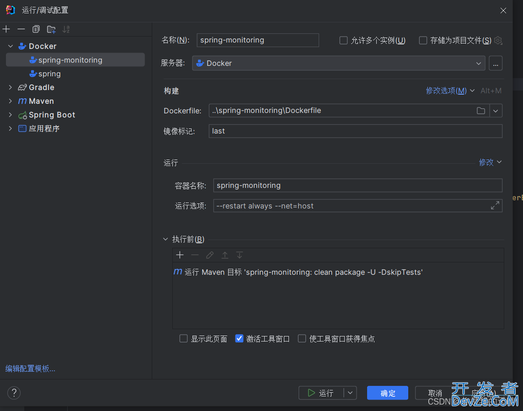The image size is (523, 411).
Task: Open Docker server settings ellipsis button
Action: [x=495, y=64]
